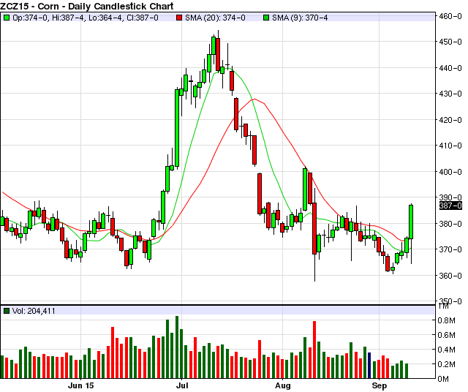Click the '0.2M' volume axis label
This screenshot has height=392, width=468.
[447, 364]
